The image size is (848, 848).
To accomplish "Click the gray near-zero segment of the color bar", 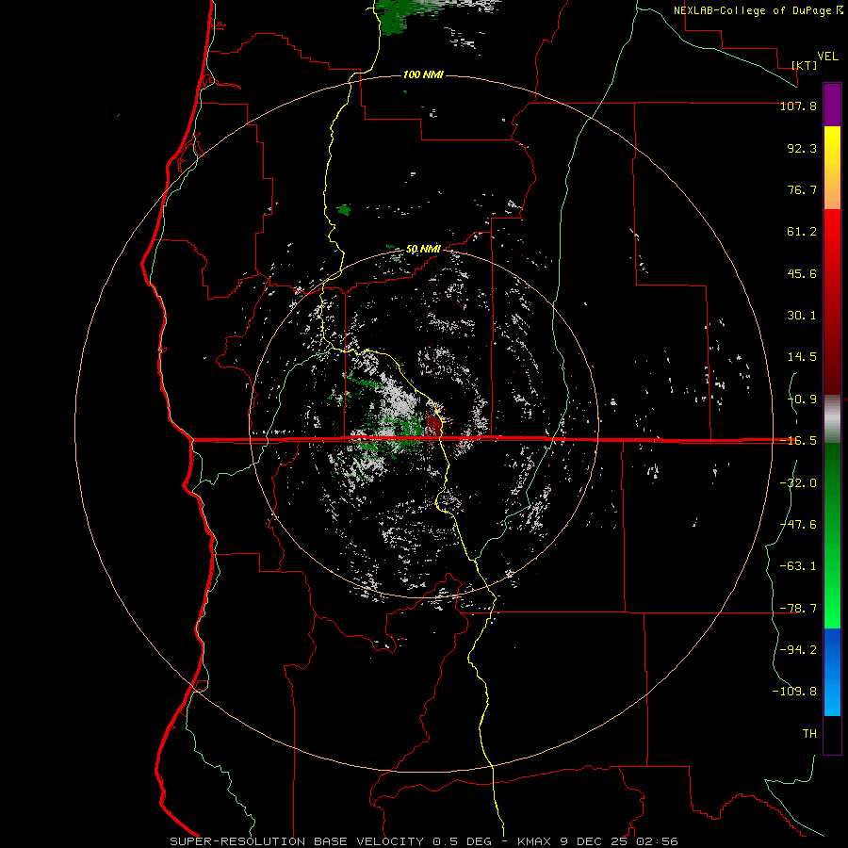I will [x=832, y=419].
